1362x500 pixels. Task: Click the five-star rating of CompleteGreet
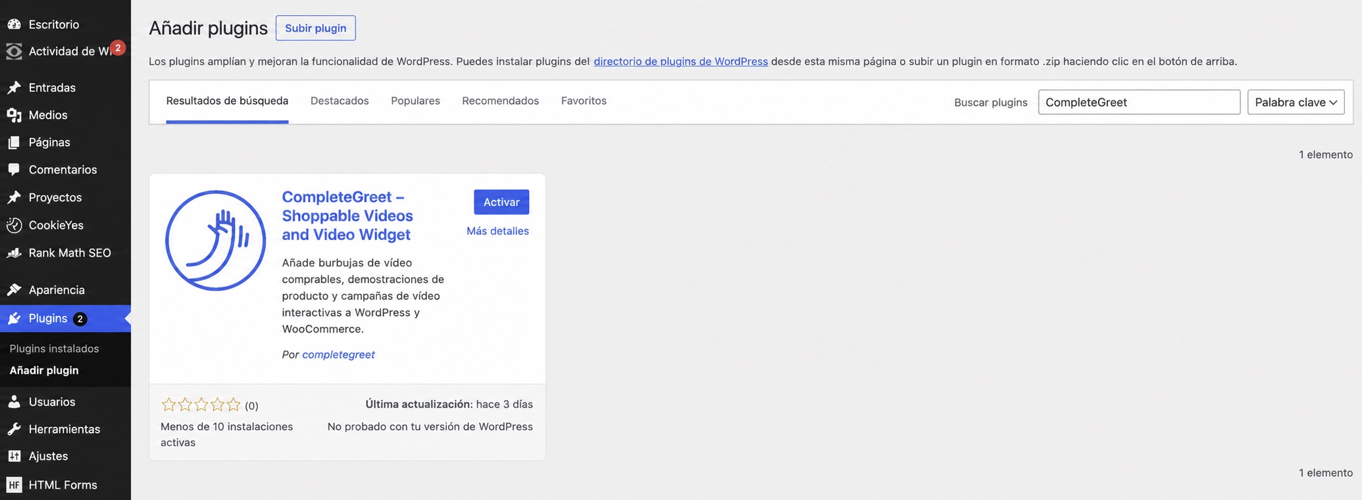(x=201, y=405)
